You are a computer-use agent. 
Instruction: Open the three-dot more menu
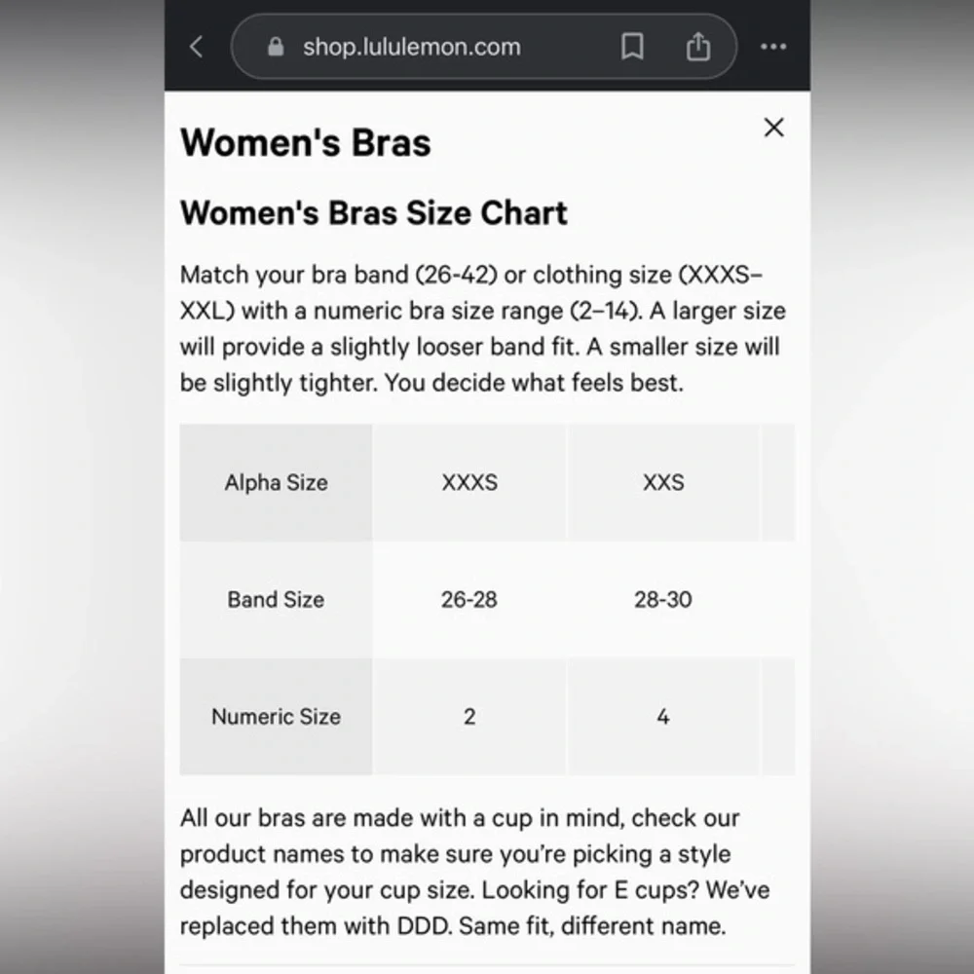(x=773, y=47)
